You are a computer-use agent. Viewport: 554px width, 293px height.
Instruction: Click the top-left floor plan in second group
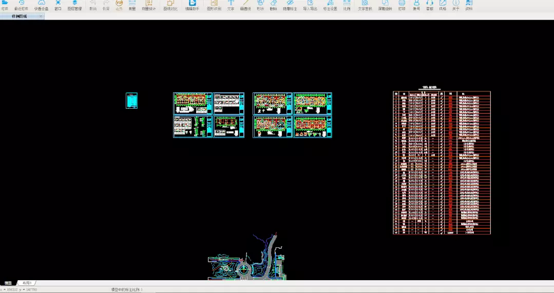(x=273, y=104)
